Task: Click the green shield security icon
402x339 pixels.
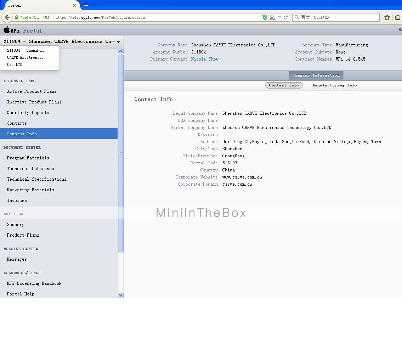Action: point(265,17)
